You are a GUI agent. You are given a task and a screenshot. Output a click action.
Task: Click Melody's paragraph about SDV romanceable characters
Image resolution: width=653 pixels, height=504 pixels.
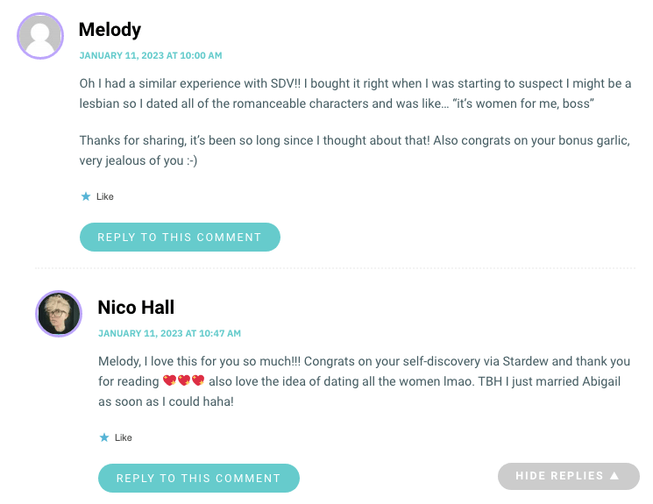pyautogui.click(x=355, y=93)
